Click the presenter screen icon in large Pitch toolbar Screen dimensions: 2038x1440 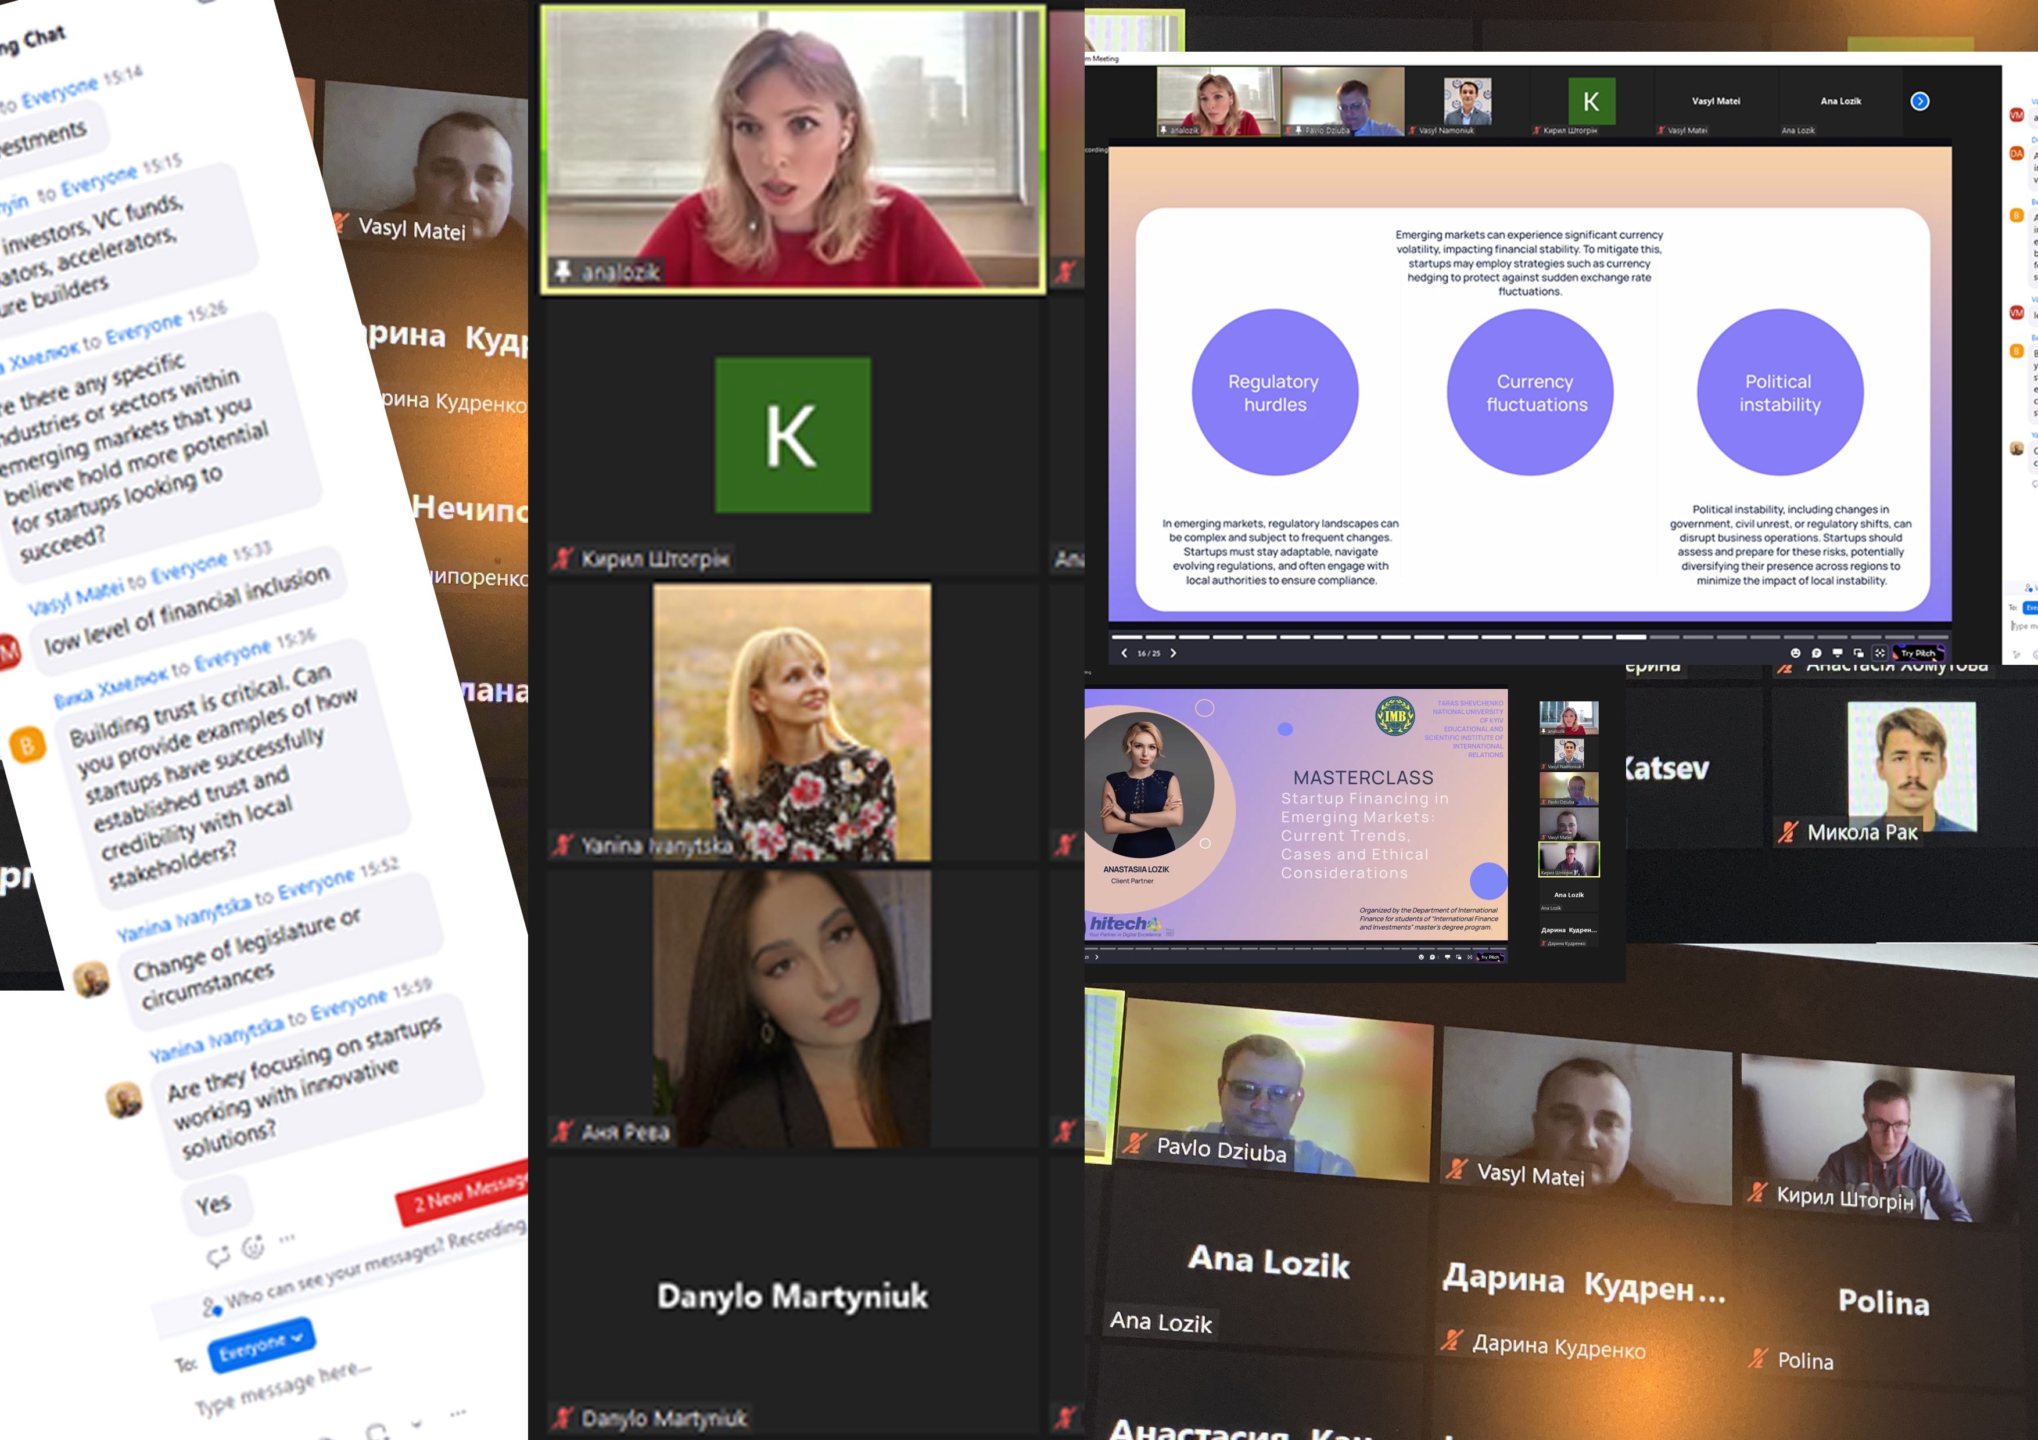tap(1838, 653)
